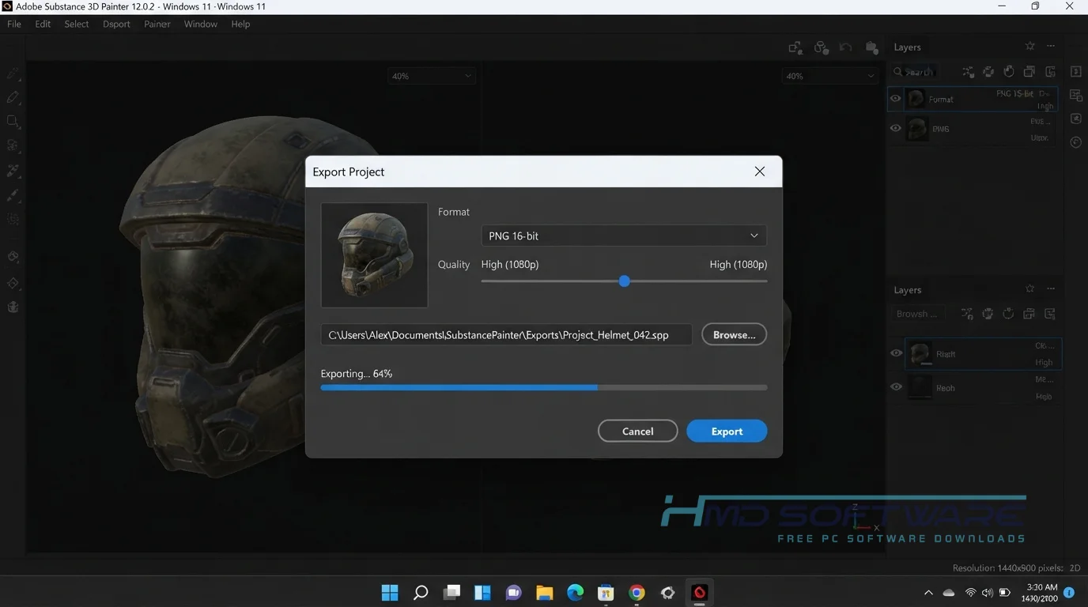Click the blue Export button
The width and height of the screenshot is (1088, 607).
727,431
